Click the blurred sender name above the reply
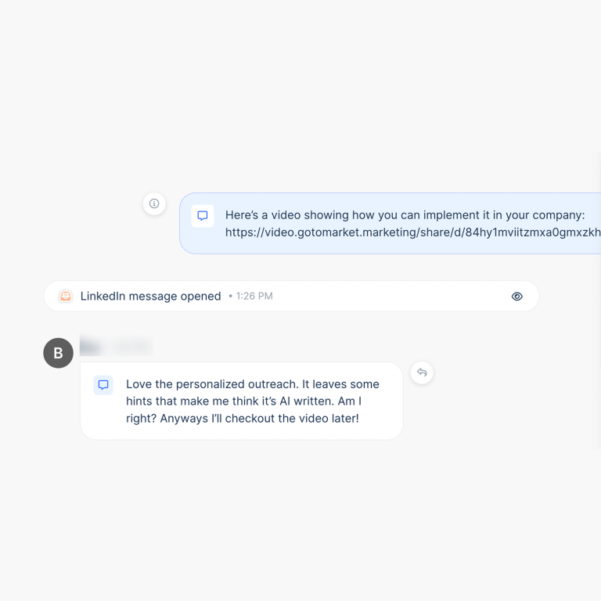Image resolution: width=601 pixels, height=601 pixels. click(x=91, y=346)
